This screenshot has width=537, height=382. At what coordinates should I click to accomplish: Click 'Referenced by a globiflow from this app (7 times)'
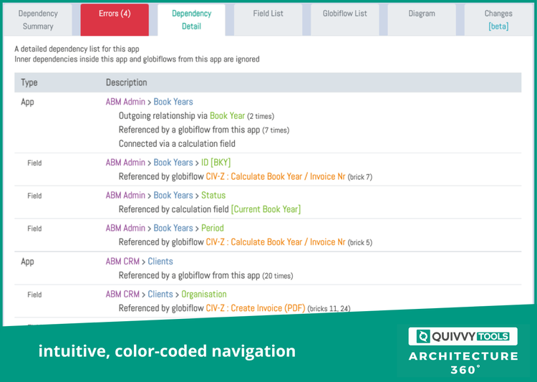204,130
